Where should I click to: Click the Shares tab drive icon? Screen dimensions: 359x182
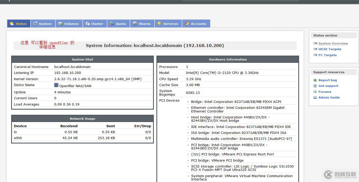coord(135,24)
